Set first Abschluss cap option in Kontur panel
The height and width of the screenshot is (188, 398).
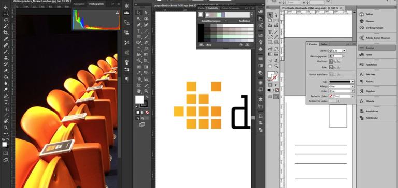(331, 61)
